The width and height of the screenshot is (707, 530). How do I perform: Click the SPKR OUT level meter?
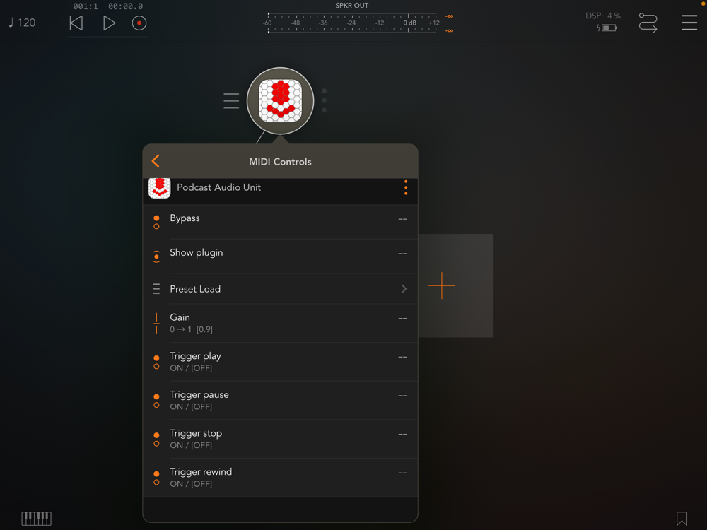(351, 23)
